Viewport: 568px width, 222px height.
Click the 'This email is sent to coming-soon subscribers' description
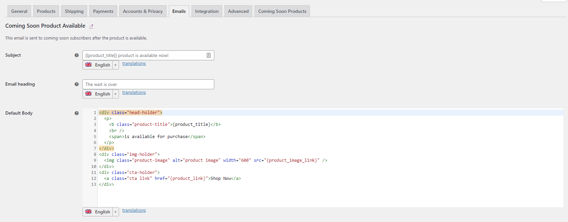[76, 38]
